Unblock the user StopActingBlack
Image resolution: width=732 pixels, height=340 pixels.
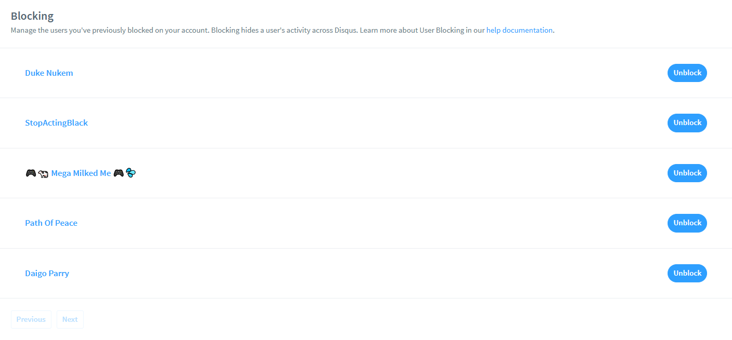(687, 123)
